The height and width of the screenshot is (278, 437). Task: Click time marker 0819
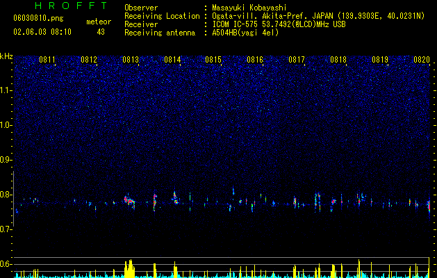(380, 60)
